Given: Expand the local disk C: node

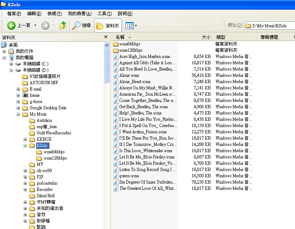Looking at the screenshot, I should coord(11,64).
